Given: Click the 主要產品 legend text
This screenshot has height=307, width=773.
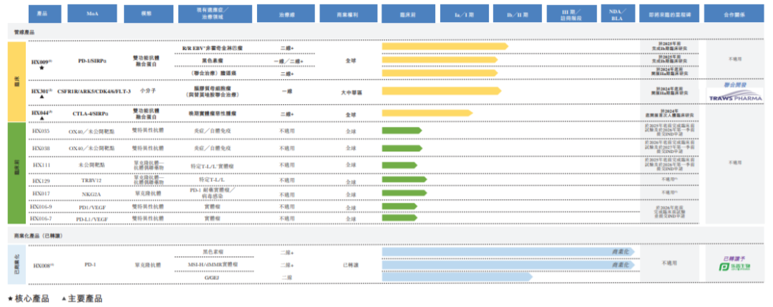Looking at the screenshot, I should click(x=85, y=298).
